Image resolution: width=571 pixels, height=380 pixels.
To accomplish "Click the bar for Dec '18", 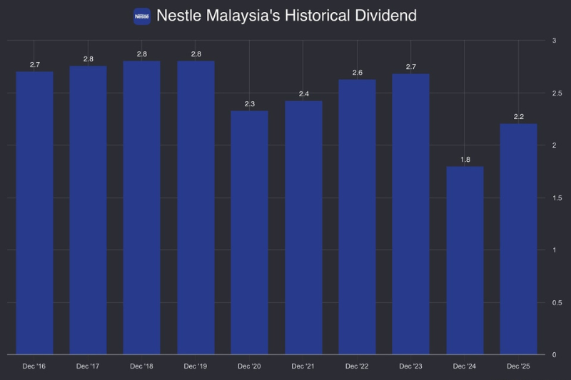I will pyautogui.click(x=141, y=207).
